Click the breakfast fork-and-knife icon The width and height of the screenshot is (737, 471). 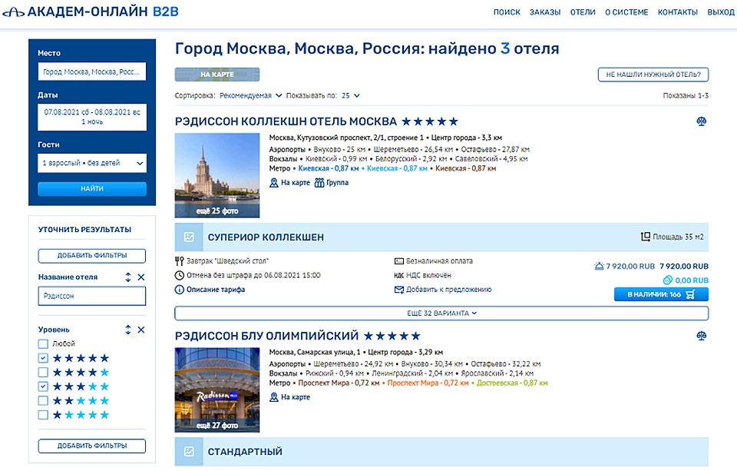pos(179,261)
